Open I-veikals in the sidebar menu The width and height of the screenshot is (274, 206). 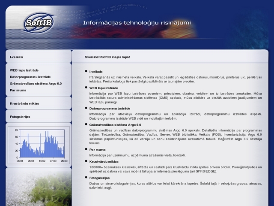pyautogui.click(x=17, y=57)
